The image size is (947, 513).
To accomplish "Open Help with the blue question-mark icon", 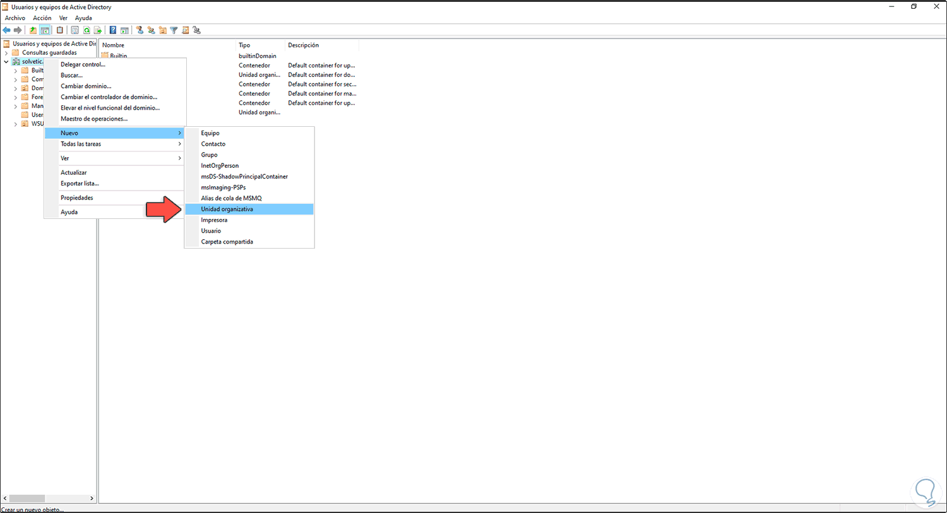I will pyautogui.click(x=113, y=30).
